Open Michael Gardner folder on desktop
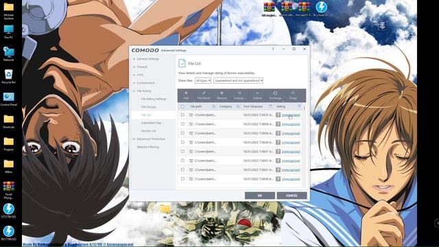This screenshot has width=439, height=247. point(9,11)
